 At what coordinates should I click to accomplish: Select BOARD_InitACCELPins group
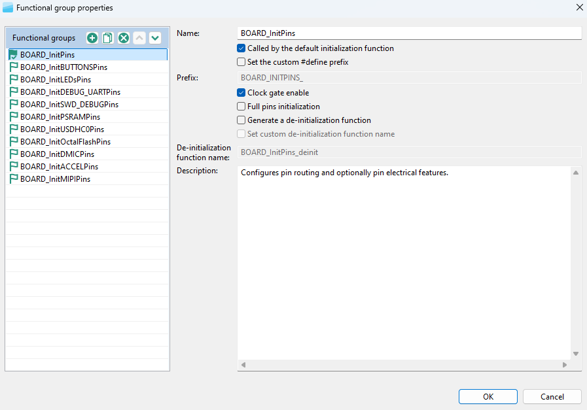pos(88,166)
